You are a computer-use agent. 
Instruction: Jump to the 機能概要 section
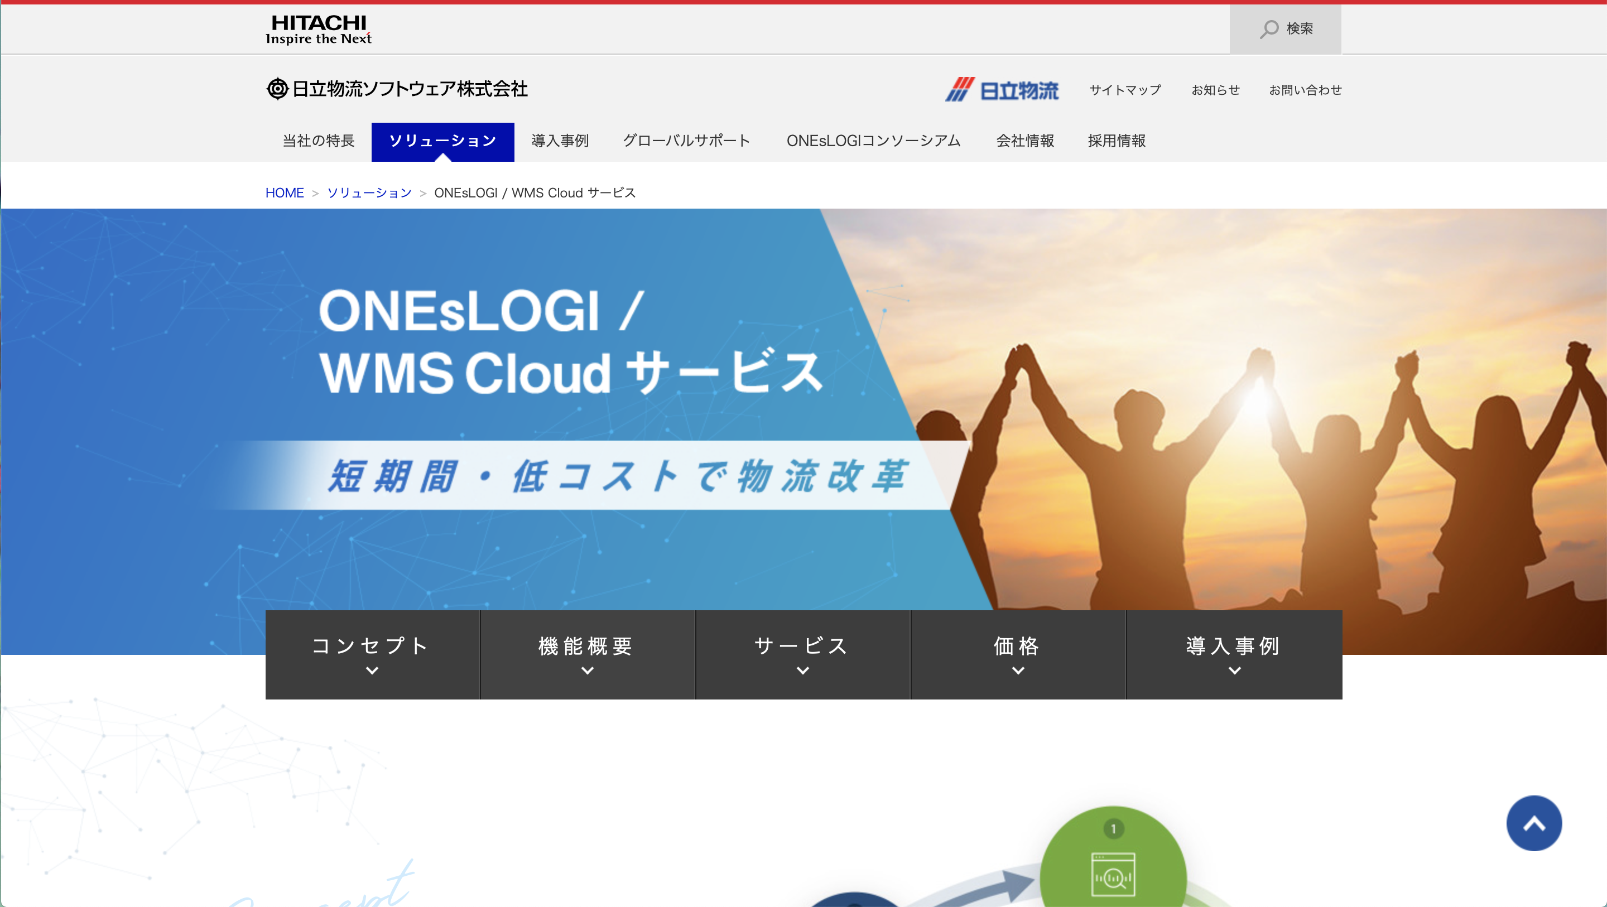click(x=588, y=654)
